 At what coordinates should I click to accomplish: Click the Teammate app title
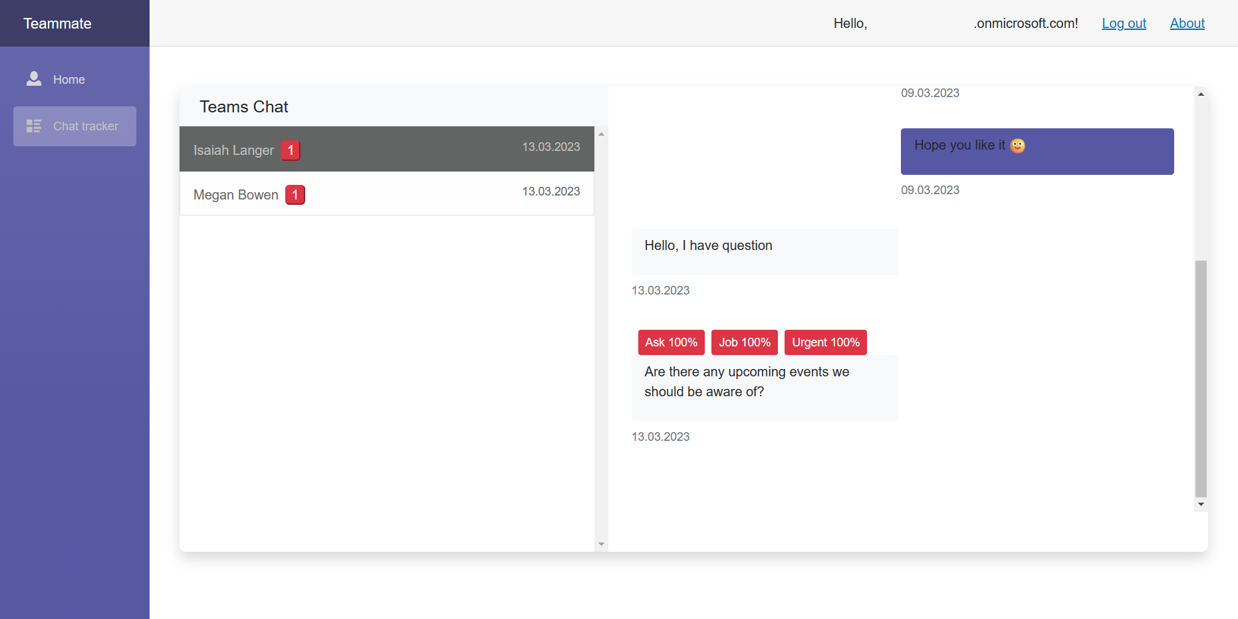[x=57, y=23]
